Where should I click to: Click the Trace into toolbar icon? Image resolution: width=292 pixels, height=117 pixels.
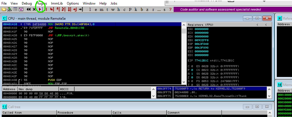[64, 9]
